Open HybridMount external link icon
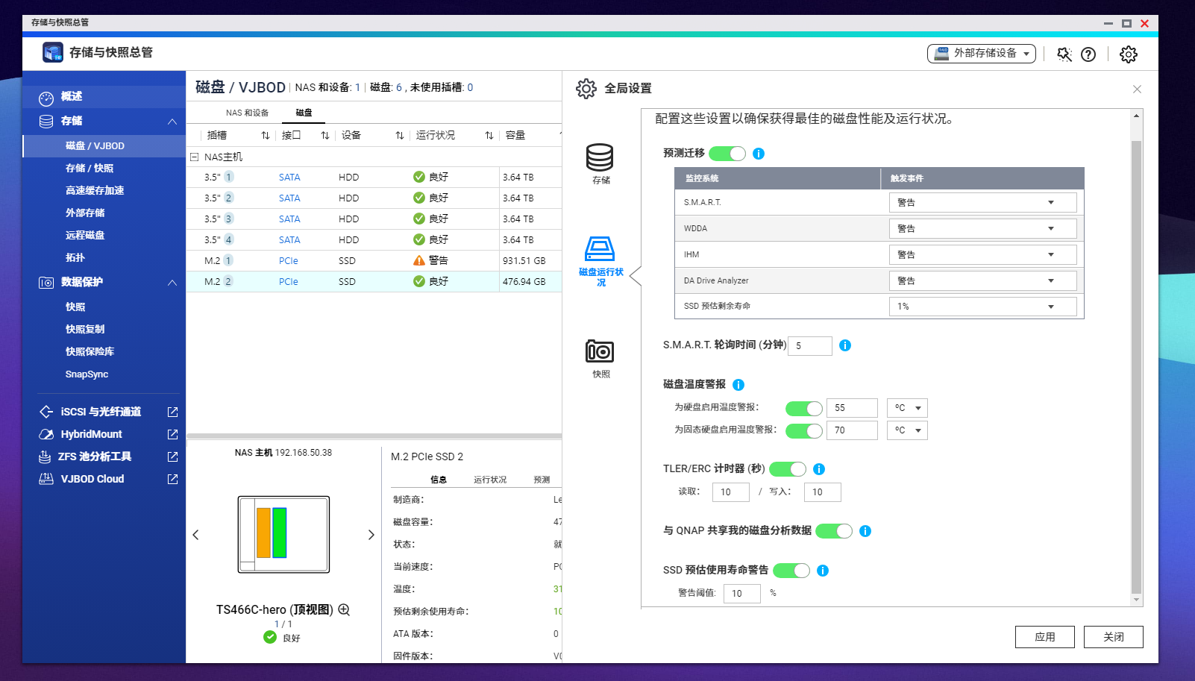 172,434
